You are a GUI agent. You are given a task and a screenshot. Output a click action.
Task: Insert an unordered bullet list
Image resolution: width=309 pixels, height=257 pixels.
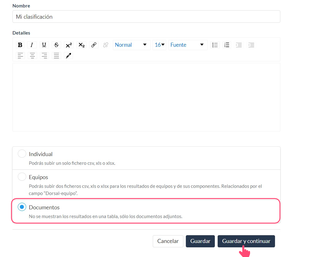pos(215,45)
